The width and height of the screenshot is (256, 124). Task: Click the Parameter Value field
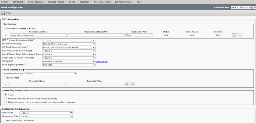point(95,84)
